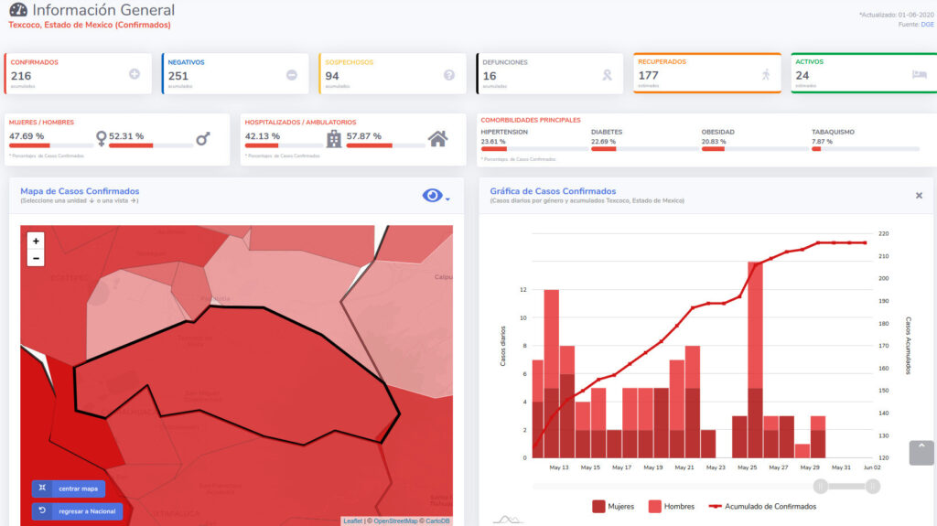The image size is (937, 526).
Task: Zoom in on the map
Action: pos(36,241)
